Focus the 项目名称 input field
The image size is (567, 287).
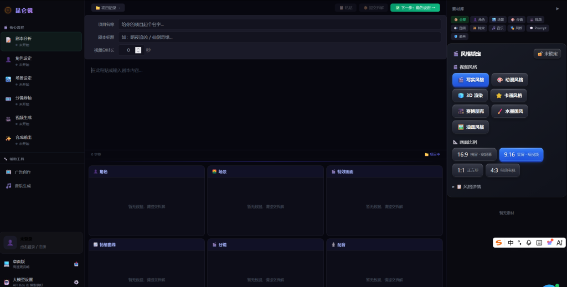280,24
